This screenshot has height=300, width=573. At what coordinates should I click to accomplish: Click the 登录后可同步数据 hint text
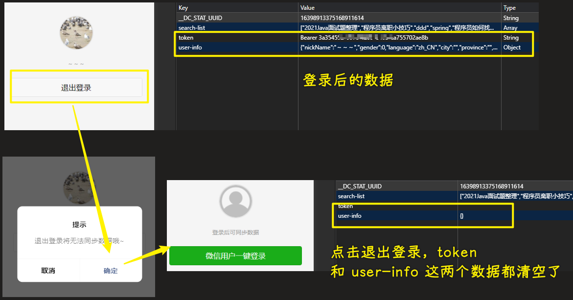tap(235, 232)
